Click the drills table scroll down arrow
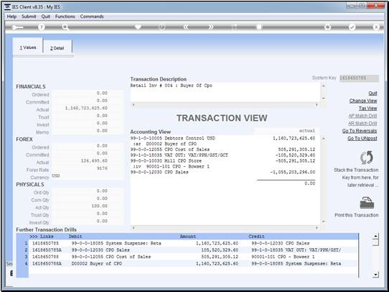Viewport: 389px width, 292px height. coord(376,275)
